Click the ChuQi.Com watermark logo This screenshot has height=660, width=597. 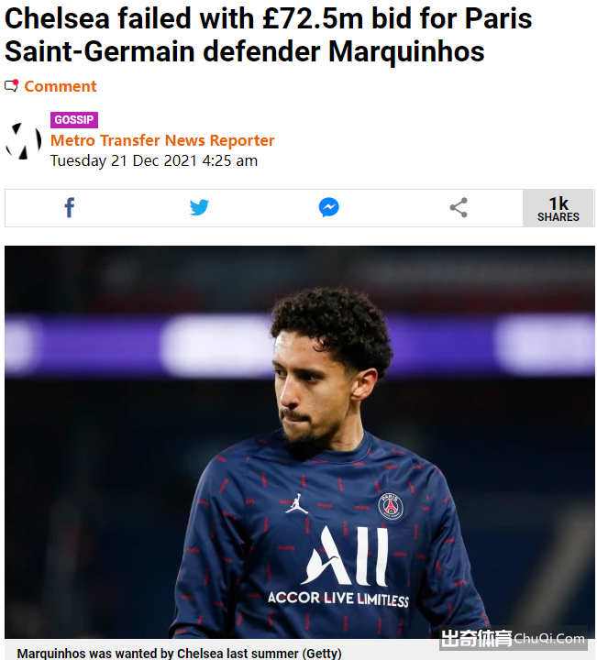coord(513,639)
